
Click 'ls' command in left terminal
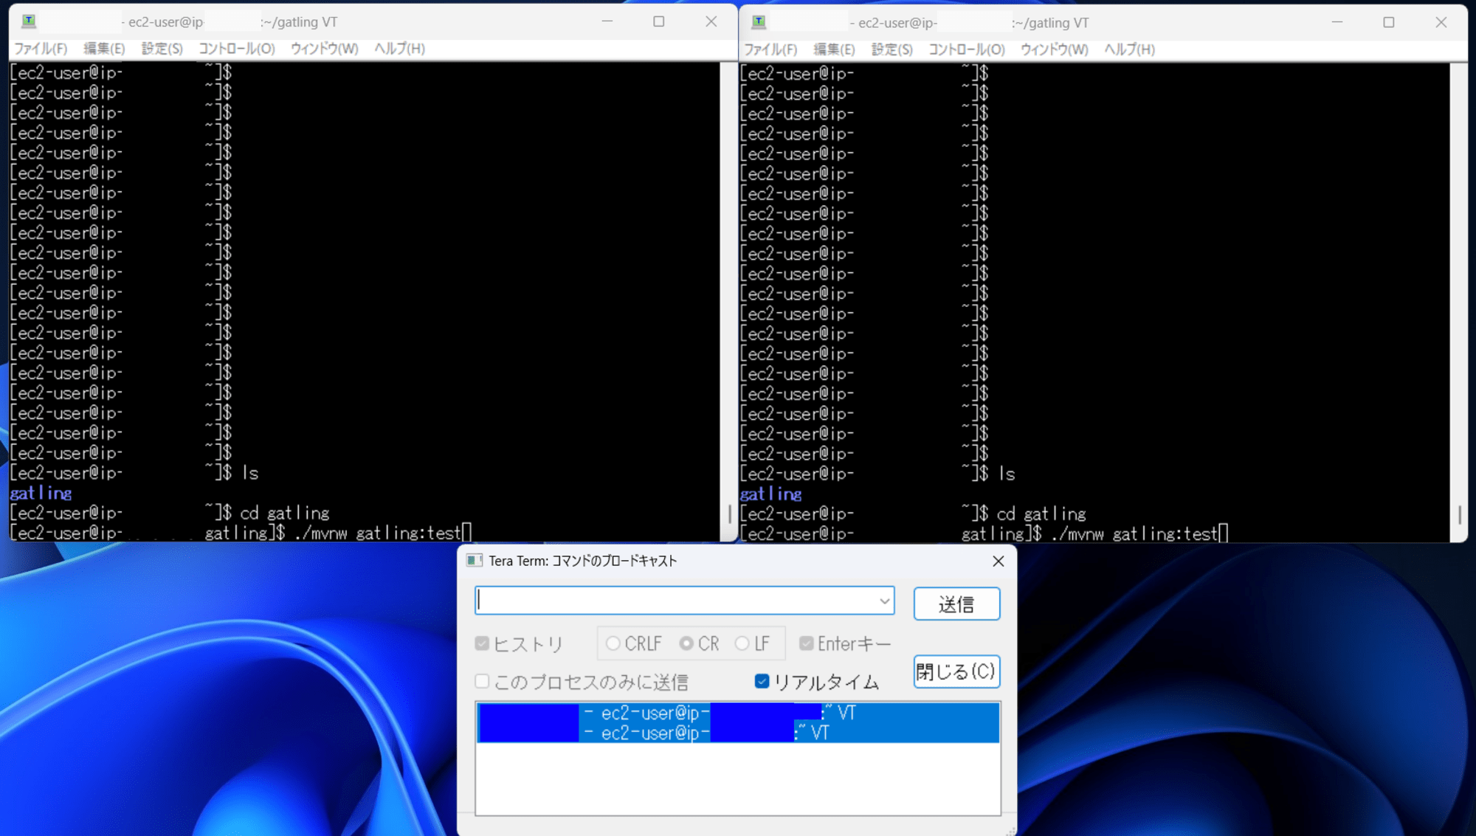pos(250,473)
